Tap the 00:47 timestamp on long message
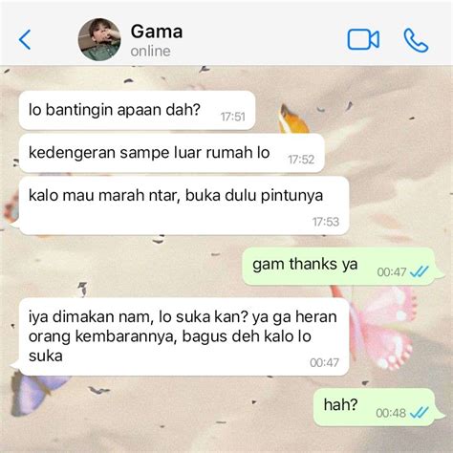Screen dimensions: 453x453 (x=324, y=362)
